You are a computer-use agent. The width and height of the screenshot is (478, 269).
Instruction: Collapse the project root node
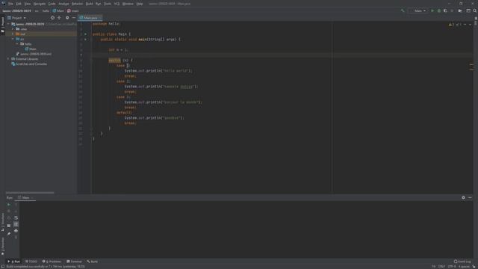pyautogui.click(x=8, y=24)
